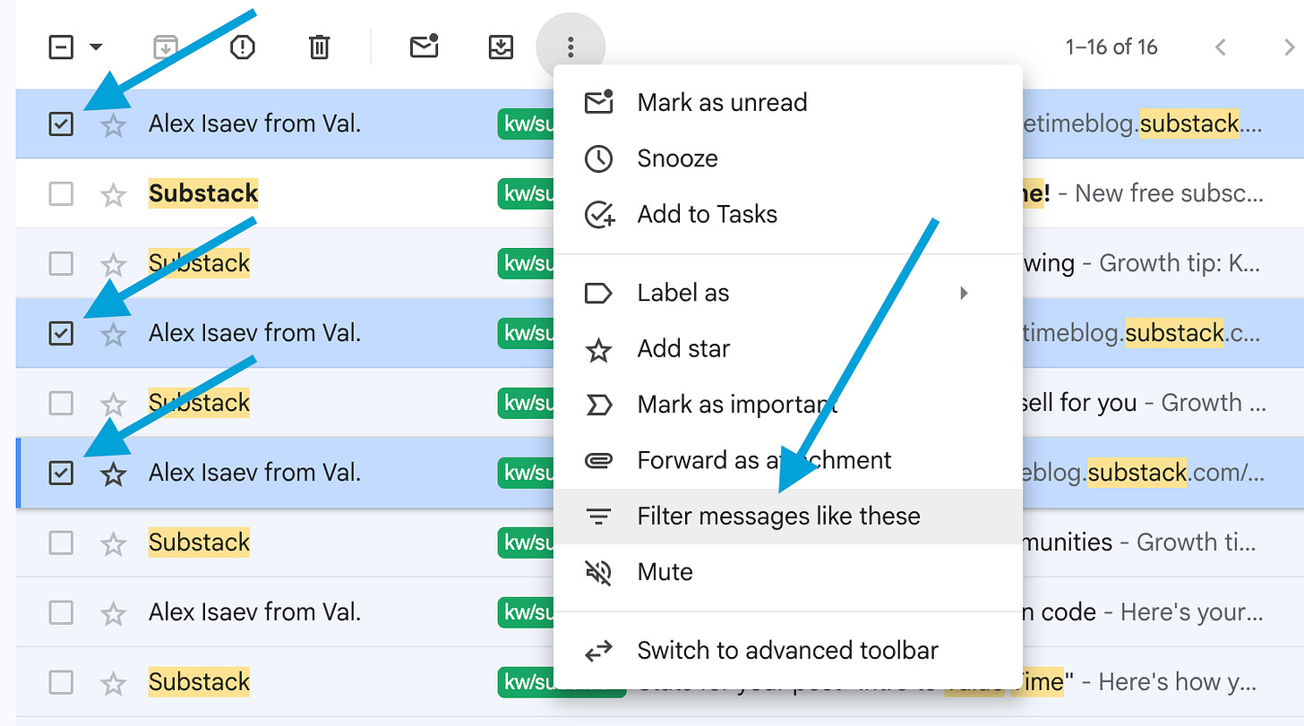
Task: Star the Substack 'sell for you' message
Action: coord(113,404)
